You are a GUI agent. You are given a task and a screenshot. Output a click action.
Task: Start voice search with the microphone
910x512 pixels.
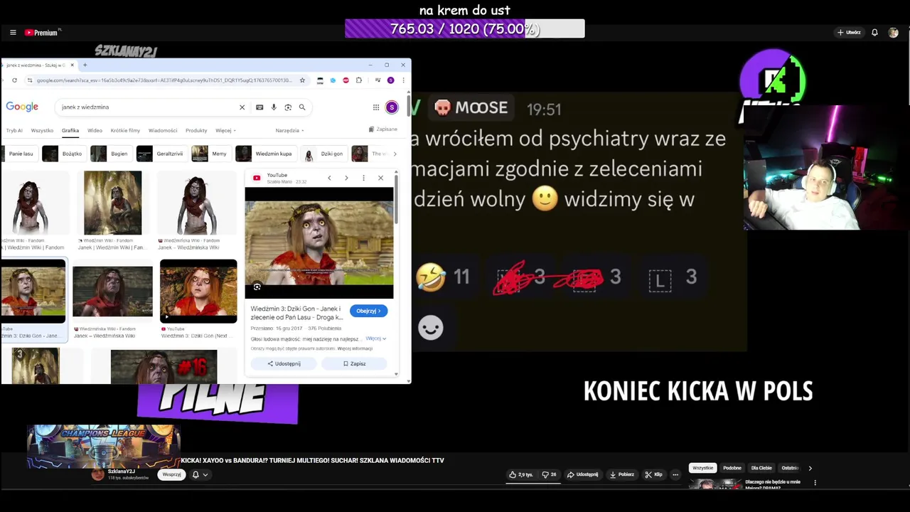(x=274, y=107)
